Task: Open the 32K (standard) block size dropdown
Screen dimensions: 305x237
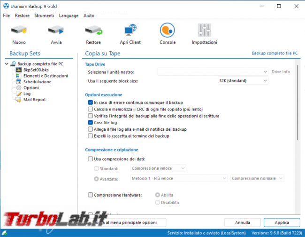Action: 243,80
